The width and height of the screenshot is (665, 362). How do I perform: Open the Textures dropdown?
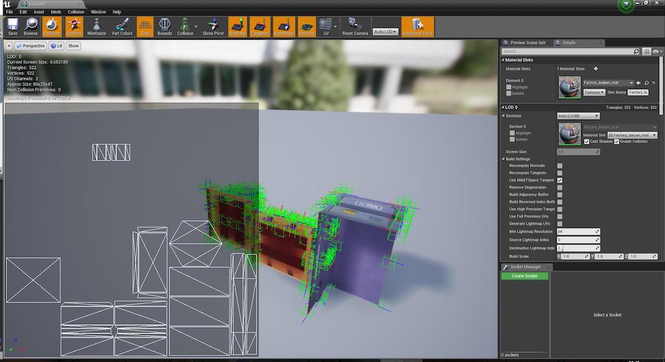(x=594, y=92)
